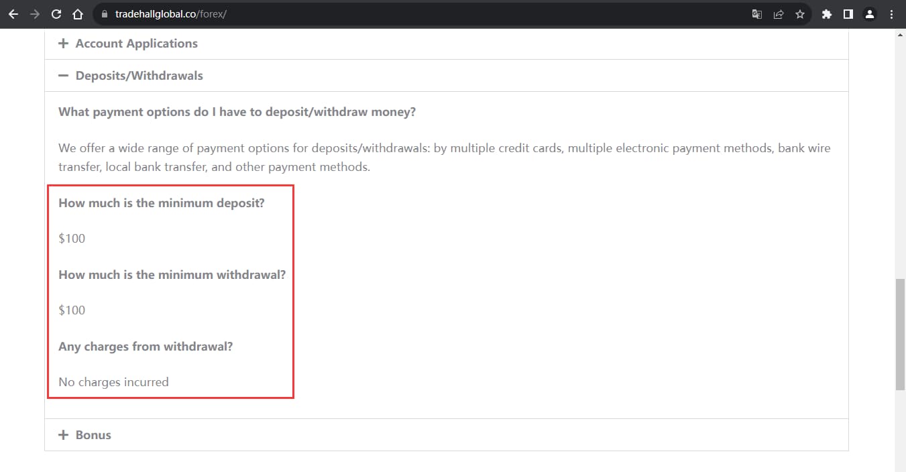Click the minus icon beside Deposits/Withdrawals
906x472 pixels.
tap(64, 76)
